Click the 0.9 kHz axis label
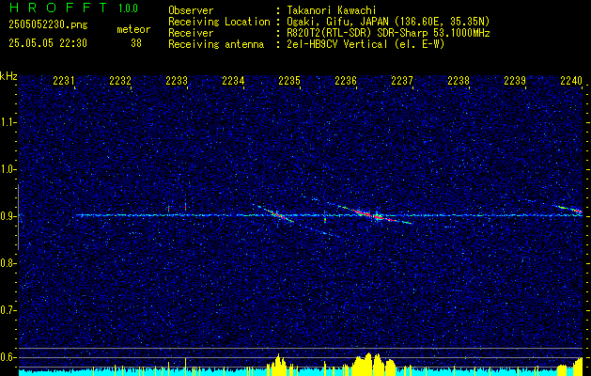The width and height of the screenshot is (591, 376). 7,216
